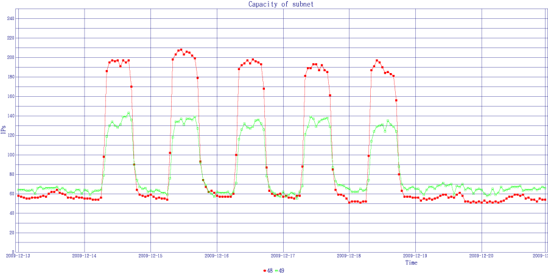Click the first green peak's highest point
548x274 pixels.
click(x=128, y=113)
